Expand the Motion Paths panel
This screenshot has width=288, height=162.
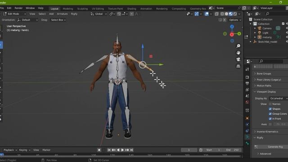(x=264, y=86)
